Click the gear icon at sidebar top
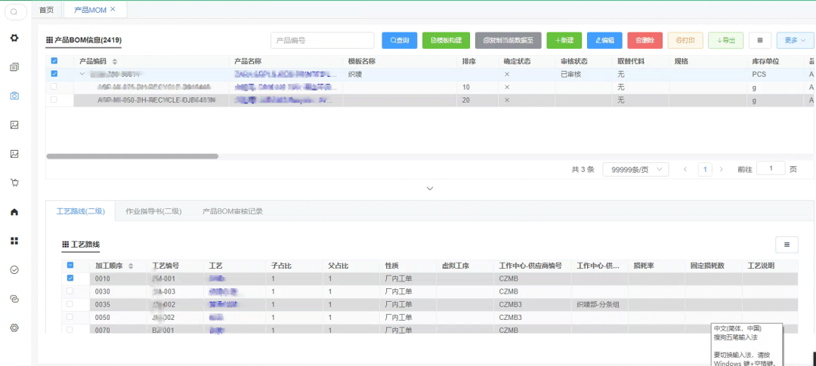The width and height of the screenshot is (816, 366). [14, 38]
